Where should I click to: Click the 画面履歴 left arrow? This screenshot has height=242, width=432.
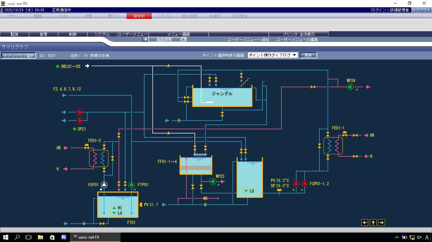[x=145, y=39]
